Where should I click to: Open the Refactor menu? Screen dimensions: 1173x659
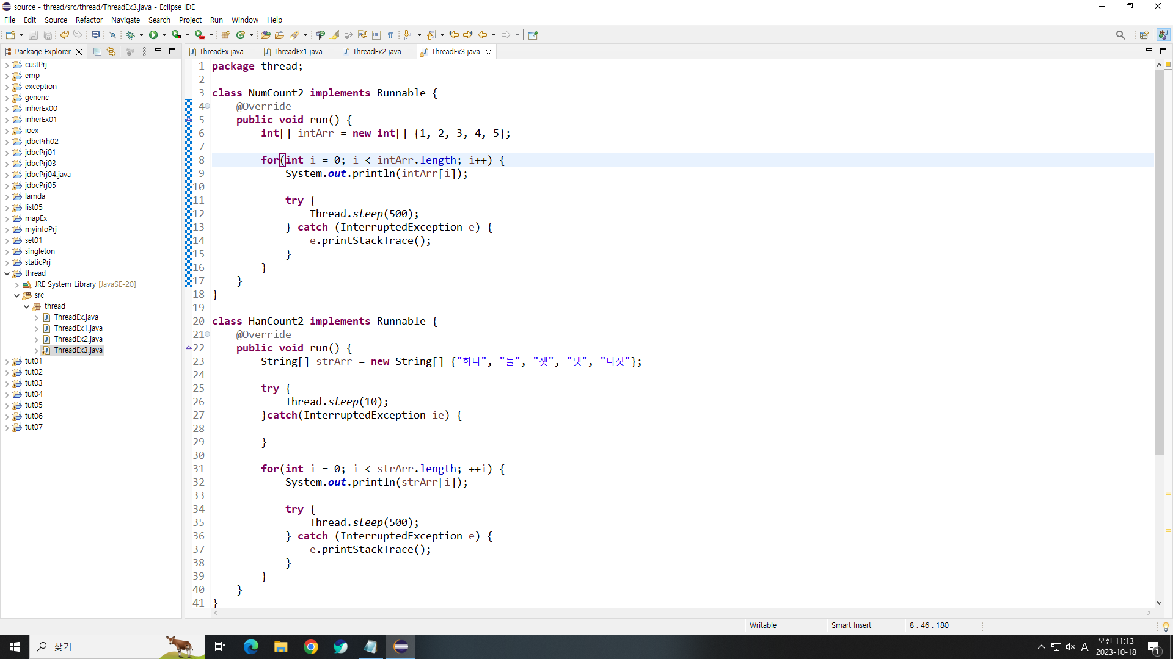[x=89, y=20]
